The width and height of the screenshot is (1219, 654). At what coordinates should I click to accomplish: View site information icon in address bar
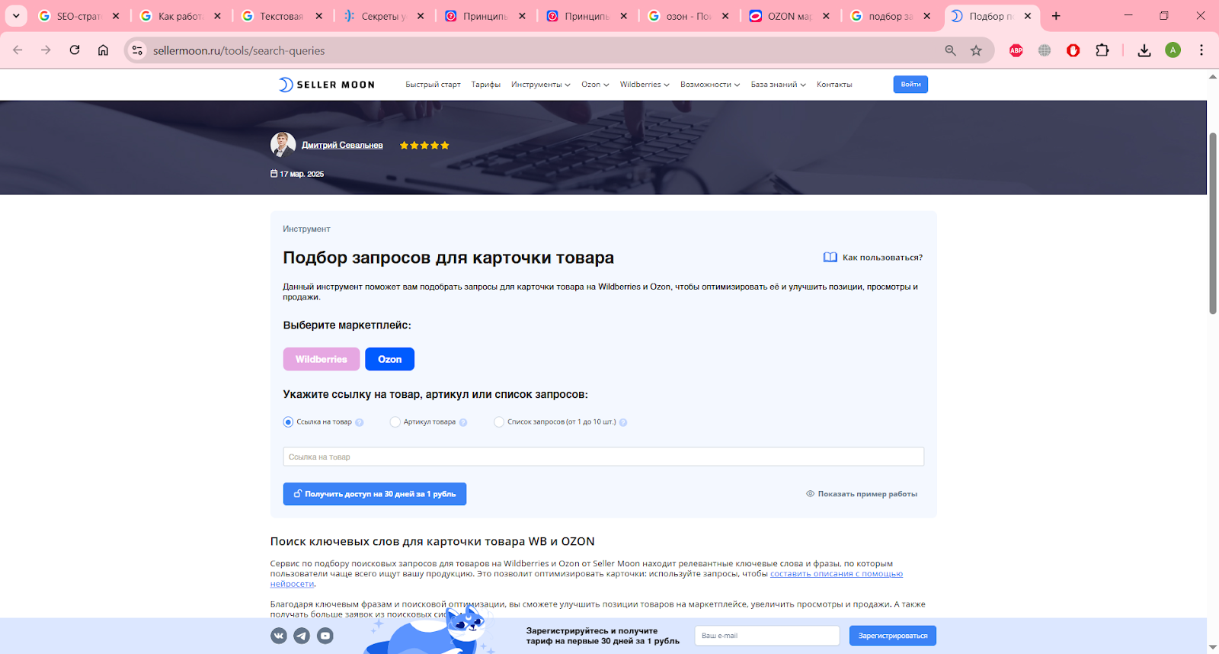coord(137,50)
